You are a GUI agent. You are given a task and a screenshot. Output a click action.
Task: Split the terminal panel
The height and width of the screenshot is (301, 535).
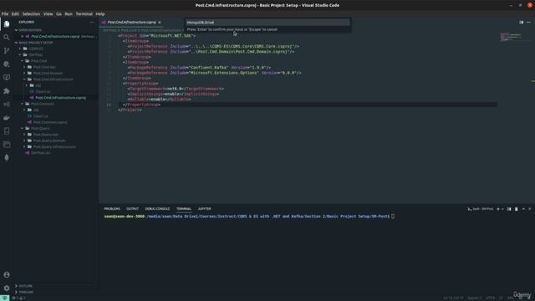(x=509, y=209)
